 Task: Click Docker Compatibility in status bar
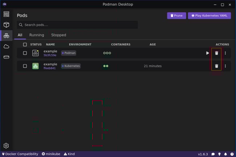[x=20, y=154]
